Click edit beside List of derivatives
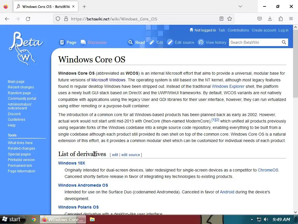The width and height of the screenshot is (298, 224). [115, 155]
